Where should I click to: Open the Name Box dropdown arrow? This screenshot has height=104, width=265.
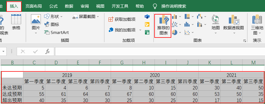[3, 51]
